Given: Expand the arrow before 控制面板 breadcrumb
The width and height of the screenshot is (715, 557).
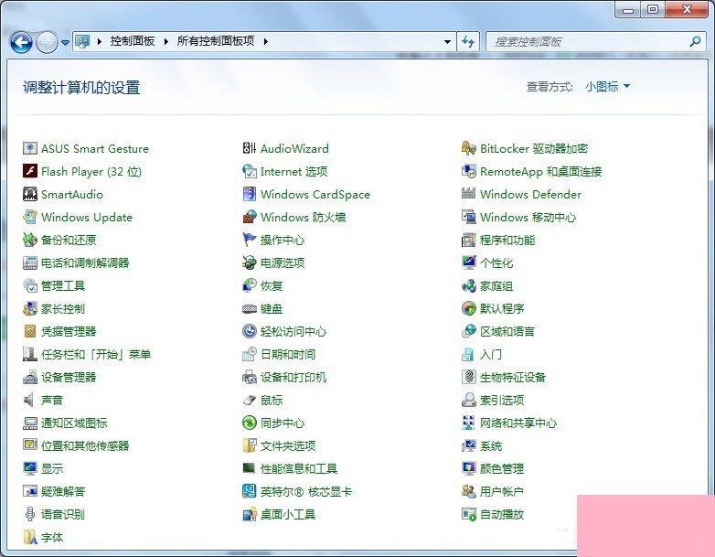Looking at the screenshot, I should [x=100, y=41].
